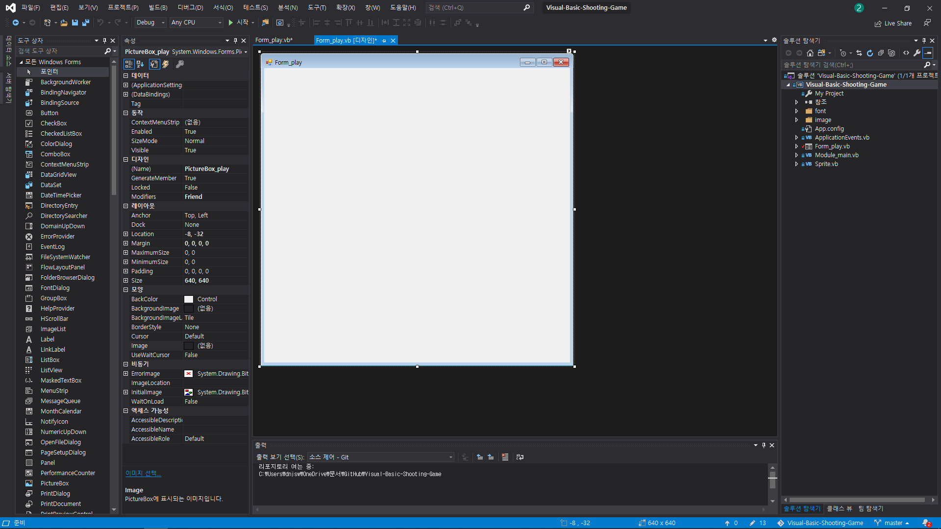This screenshot has height=529, width=941.
Task: Expand the image folder in Solution Explorer
Action: point(796,120)
